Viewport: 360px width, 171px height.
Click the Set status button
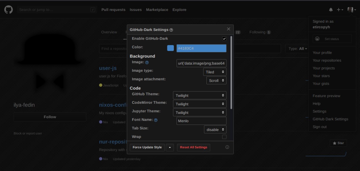coord(332,39)
